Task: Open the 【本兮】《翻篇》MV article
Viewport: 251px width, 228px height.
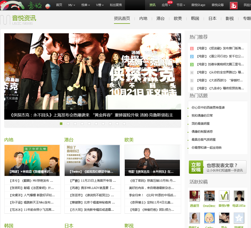Action: (x=31, y=181)
